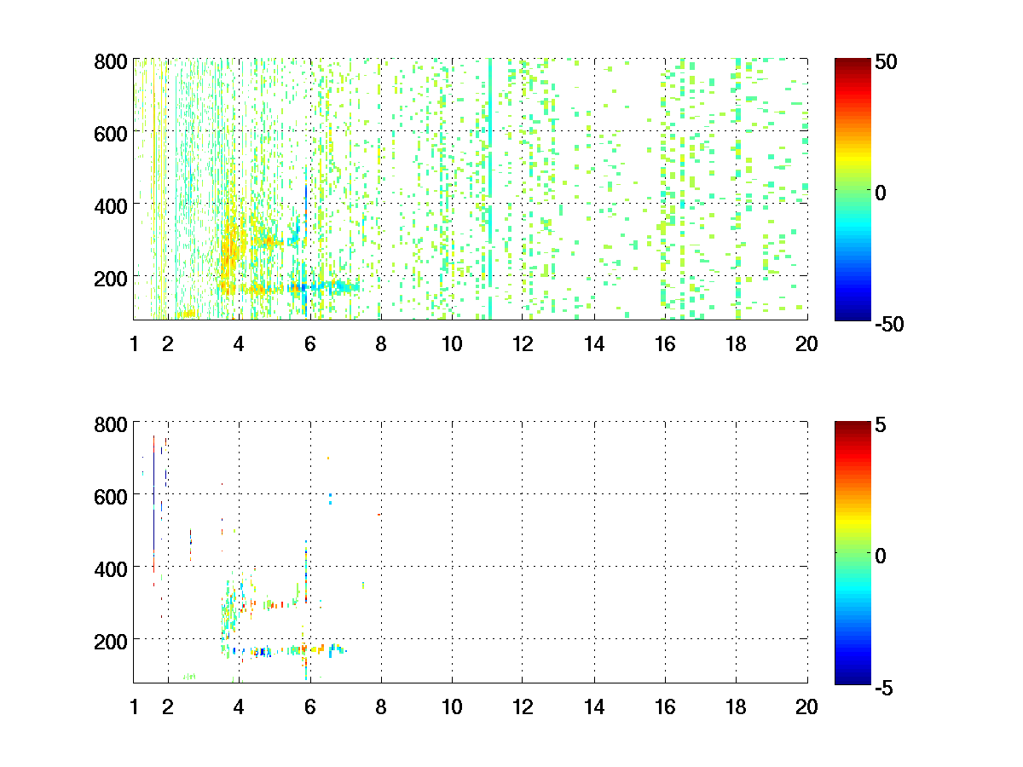This screenshot has height=767, width=1023.
Task: Click y-axis label '200' of upper plot
Action: pos(111,278)
